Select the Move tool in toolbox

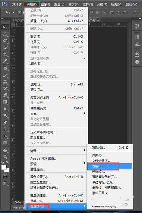(5, 28)
